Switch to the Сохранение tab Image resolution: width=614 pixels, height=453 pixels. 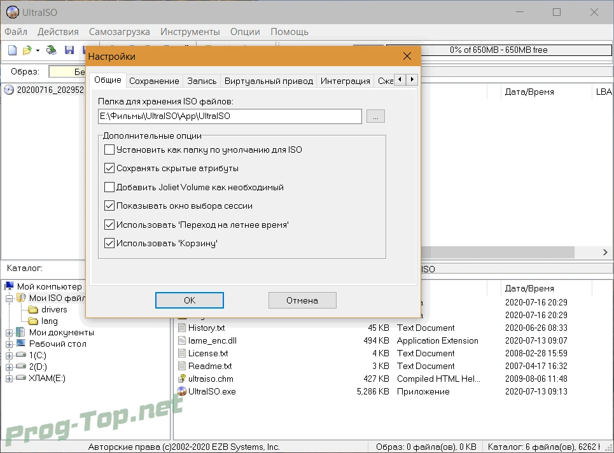coord(154,81)
